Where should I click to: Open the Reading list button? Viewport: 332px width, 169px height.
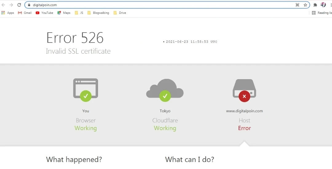coord(322,13)
